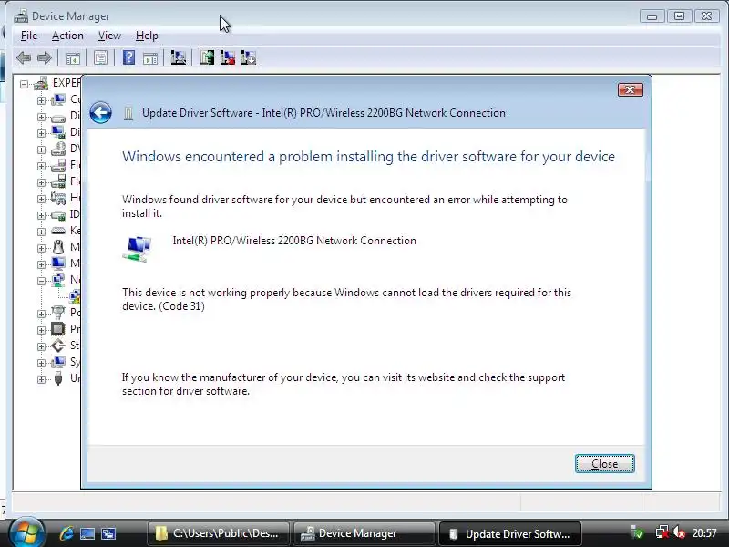This screenshot has height=547, width=729.
Task: Expand the 'Hu' Human Interface Devices node
Action: click(x=41, y=199)
